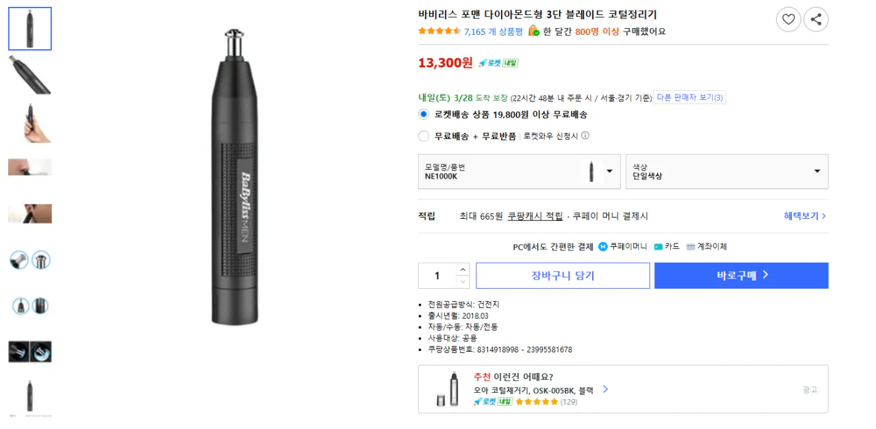Screen dimensions: 876x429
Task: Select the first product thumbnail in gallery
Action: 29,28
